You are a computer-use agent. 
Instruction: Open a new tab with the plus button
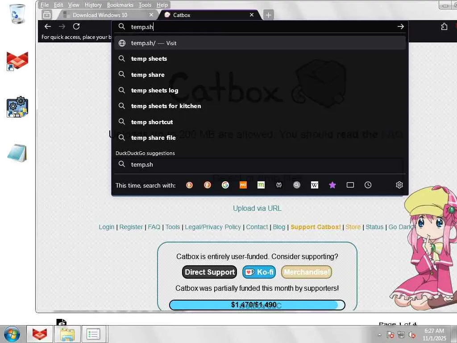268,15
